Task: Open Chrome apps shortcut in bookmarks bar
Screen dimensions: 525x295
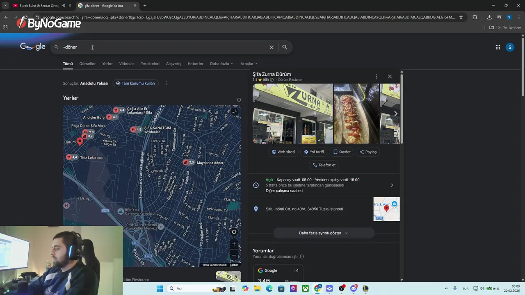Action: click(x=5, y=27)
